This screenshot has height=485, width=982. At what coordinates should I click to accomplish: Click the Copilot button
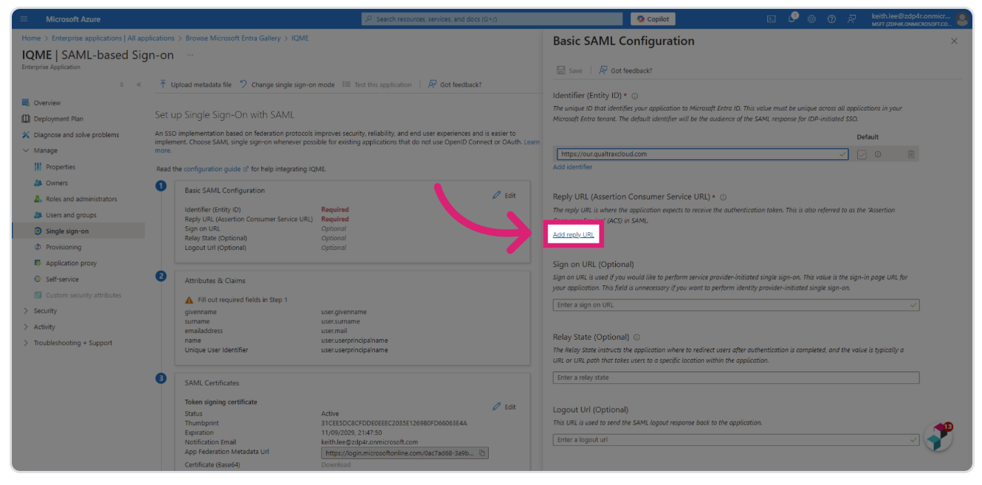point(653,19)
